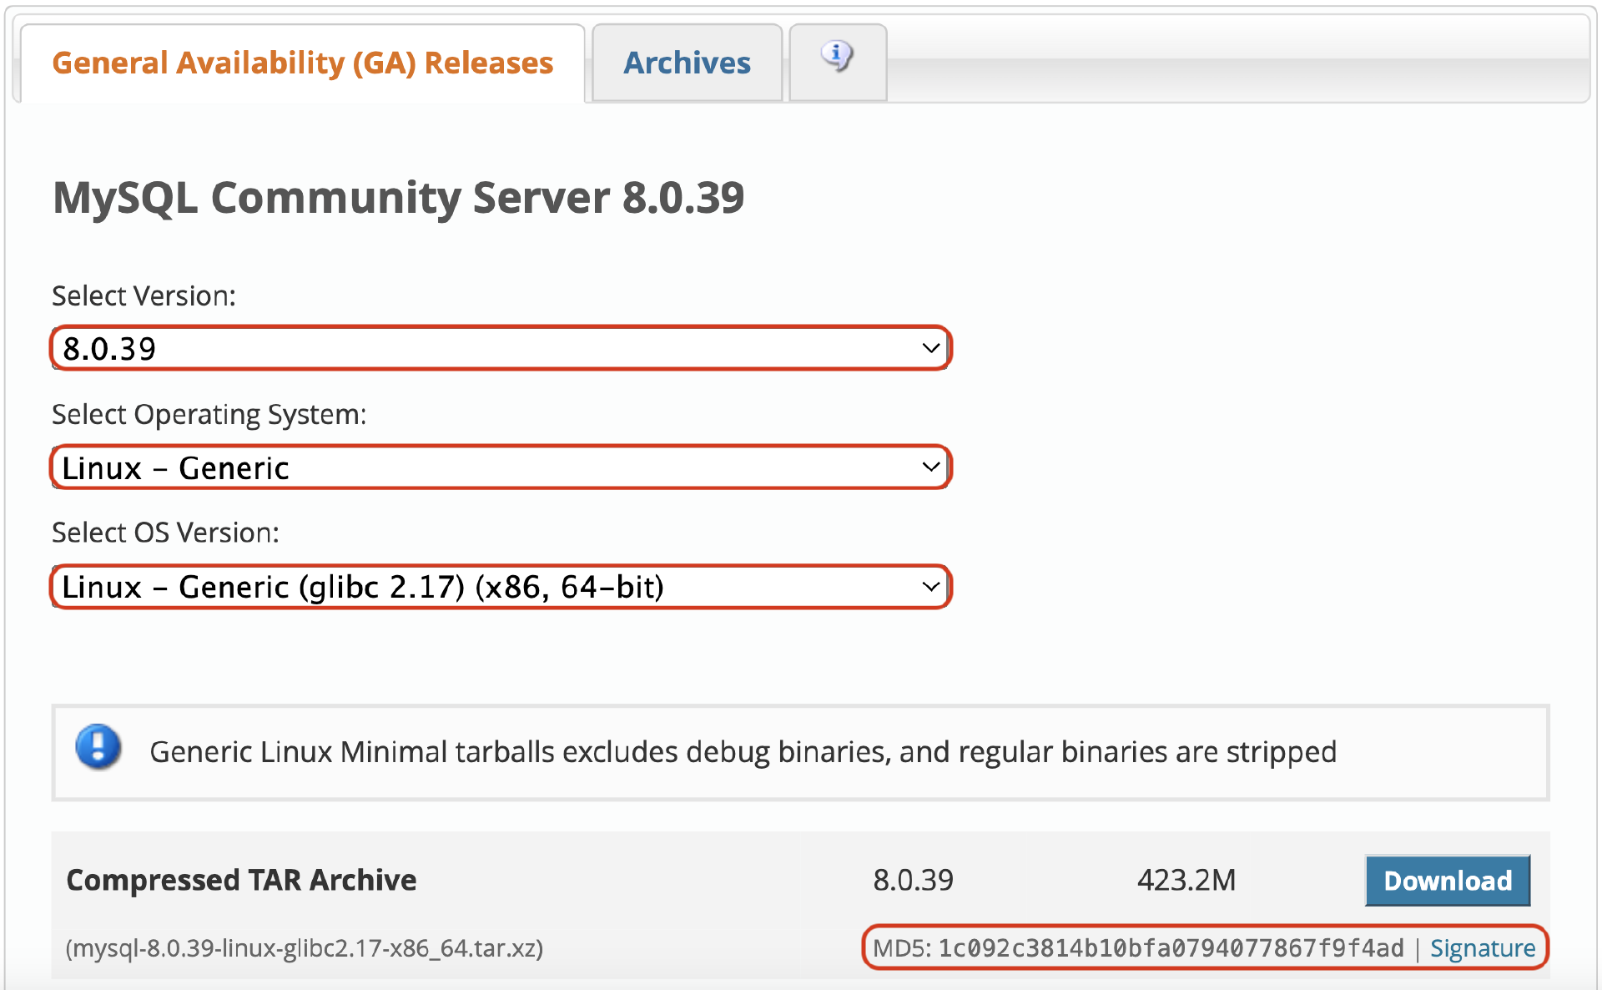Click the 8.0.39 version value in table
The height and width of the screenshot is (990, 1602).
(913, 881)
